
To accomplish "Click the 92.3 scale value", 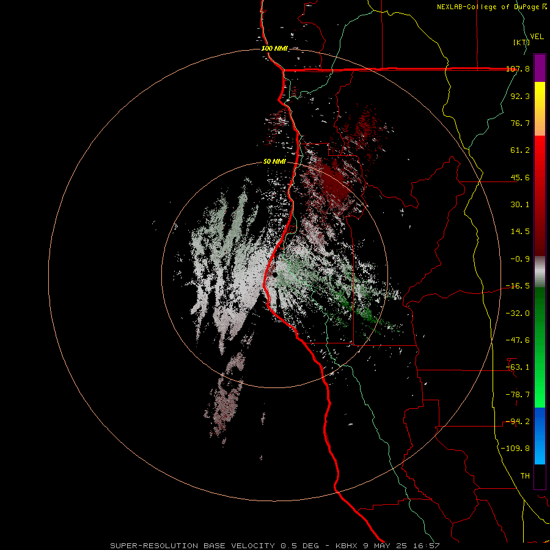I will (520, 96).
